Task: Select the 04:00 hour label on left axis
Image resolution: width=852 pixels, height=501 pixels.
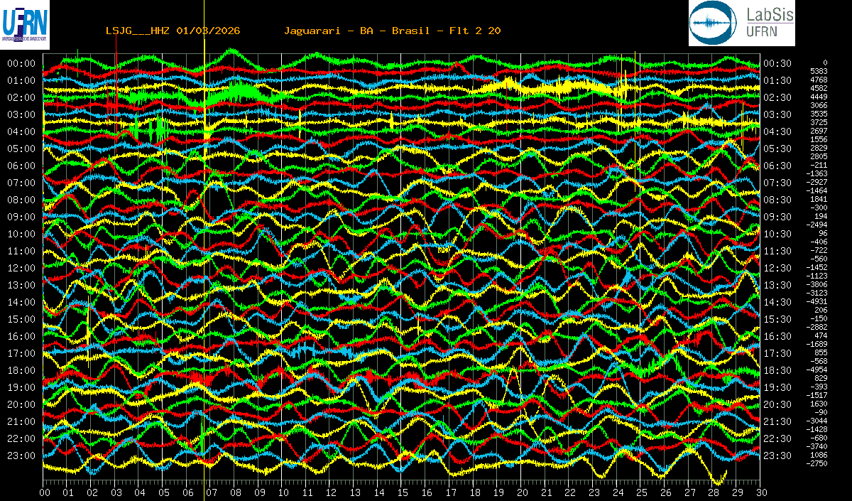Action: click(21, 131)
